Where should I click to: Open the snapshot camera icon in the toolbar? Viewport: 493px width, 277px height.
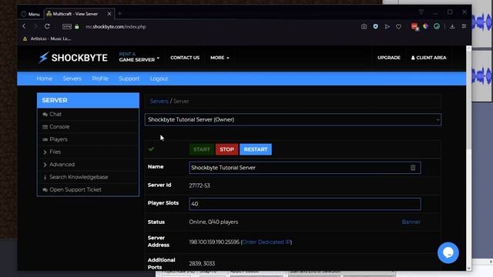point(364,27)
